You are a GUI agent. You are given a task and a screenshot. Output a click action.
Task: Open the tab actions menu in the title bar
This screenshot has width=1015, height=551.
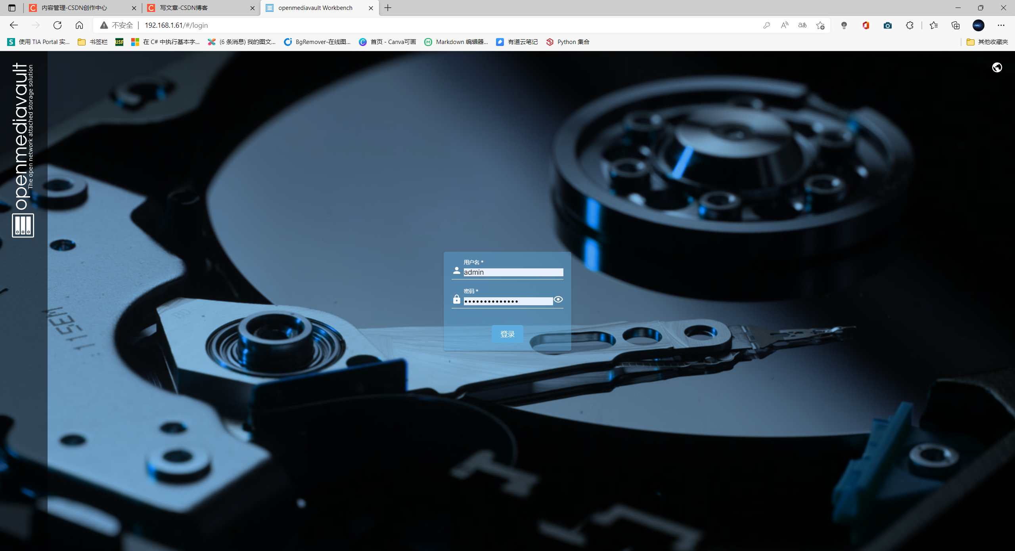[11, 8]
